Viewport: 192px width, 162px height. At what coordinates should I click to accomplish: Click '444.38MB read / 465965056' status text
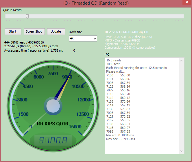click(x=24, y=42)
